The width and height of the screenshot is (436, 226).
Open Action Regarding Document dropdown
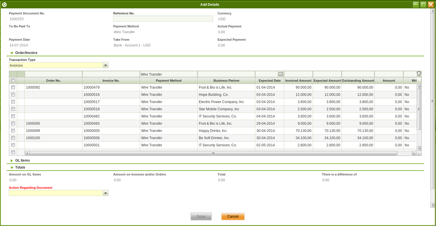point(105,193)
